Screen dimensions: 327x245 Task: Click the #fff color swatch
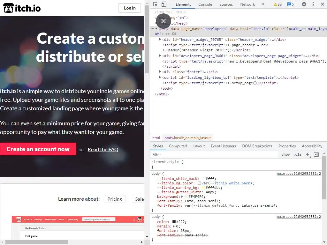coord(203,179)
